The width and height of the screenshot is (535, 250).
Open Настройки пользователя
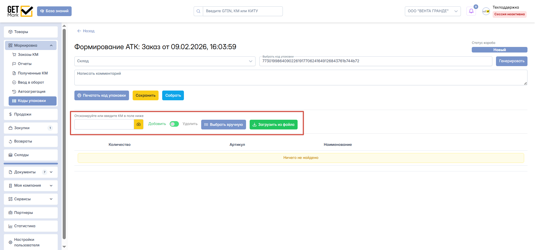(31, 242)
